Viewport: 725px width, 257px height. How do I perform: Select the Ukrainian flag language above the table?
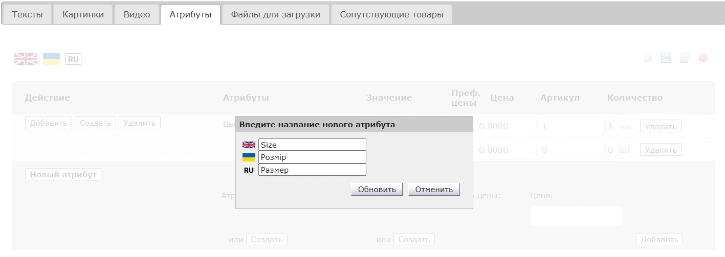click(51, 59)
